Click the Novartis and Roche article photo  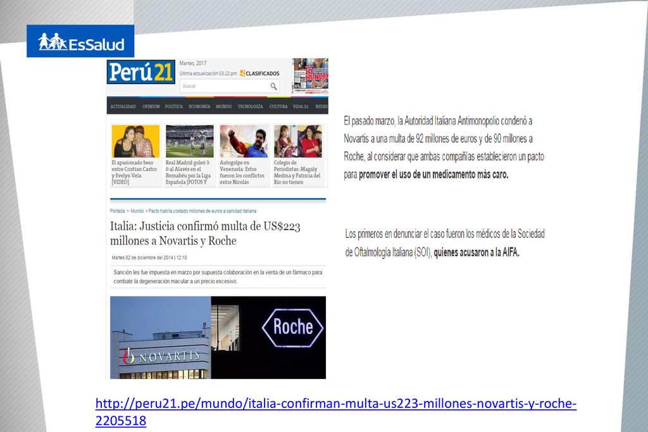coord(218,337)
